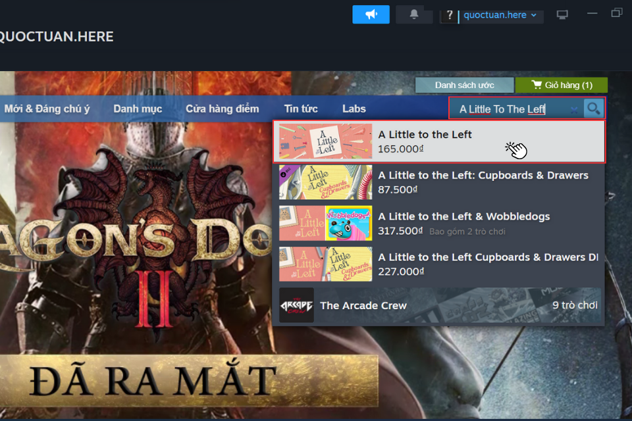Open the Cửa hàng điểm tab

[x=222, y=109]
